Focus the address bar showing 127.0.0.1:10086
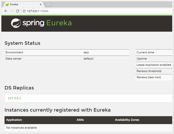The image size is (174, 134). click(97, 11)
